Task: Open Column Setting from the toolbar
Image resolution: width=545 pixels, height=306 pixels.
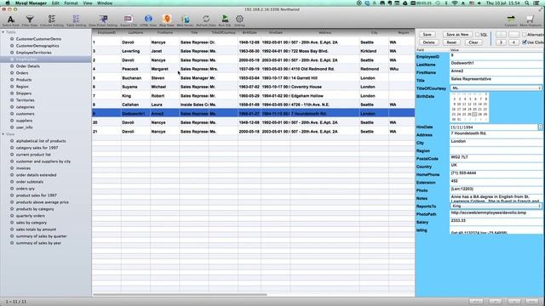Action: [51, 19]
